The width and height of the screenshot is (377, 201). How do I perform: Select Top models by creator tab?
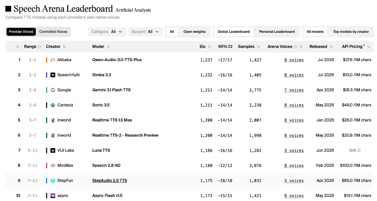[351, 32]
